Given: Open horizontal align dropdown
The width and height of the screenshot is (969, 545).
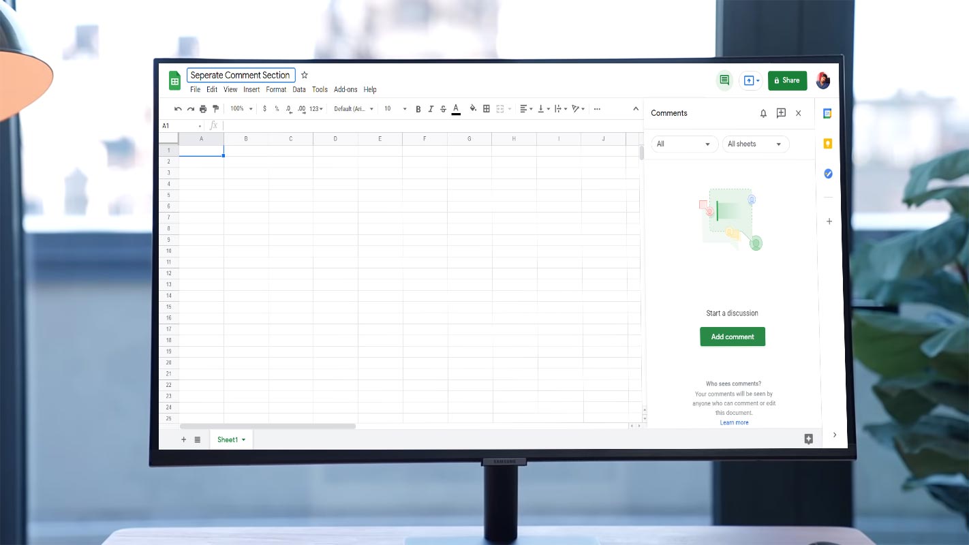Looking at the screenshot, I should coord(526,109).
